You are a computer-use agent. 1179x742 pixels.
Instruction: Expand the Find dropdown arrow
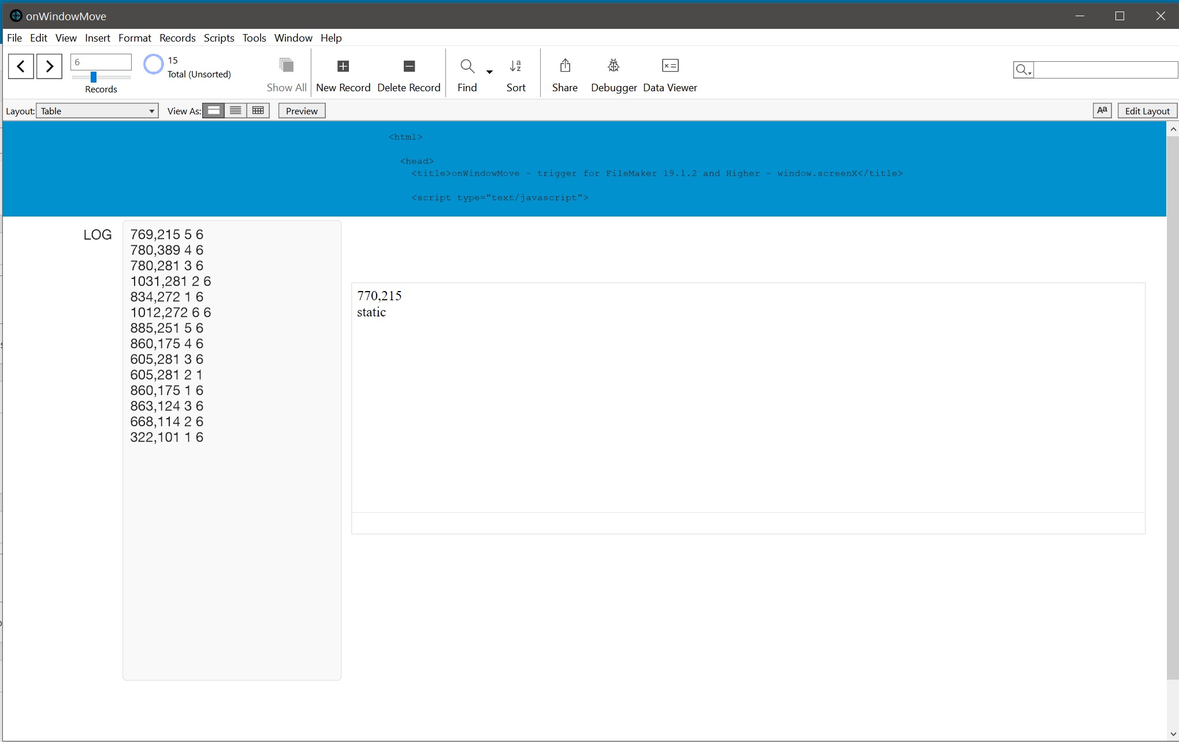(x=489, y=72)
